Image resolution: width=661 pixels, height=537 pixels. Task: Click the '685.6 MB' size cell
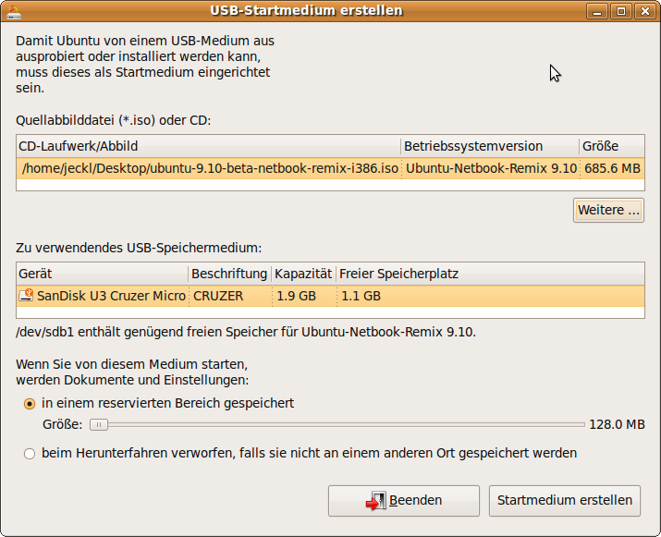pos(612,168)
